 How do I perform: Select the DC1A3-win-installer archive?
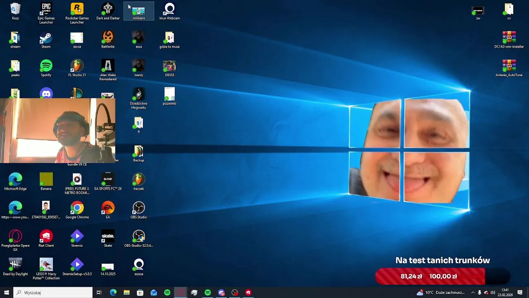[x=509, y=40]
